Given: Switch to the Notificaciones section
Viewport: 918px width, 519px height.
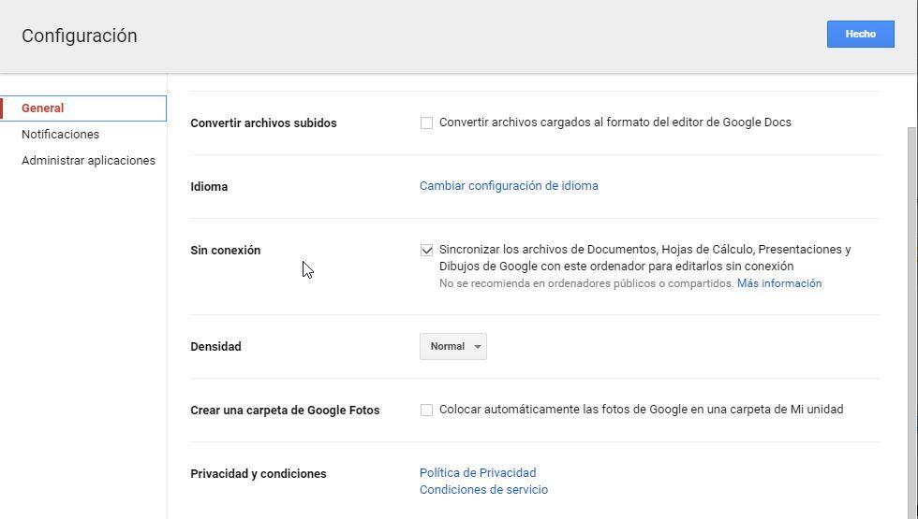Looking at the screenshot, I should [x=60, y=135].
